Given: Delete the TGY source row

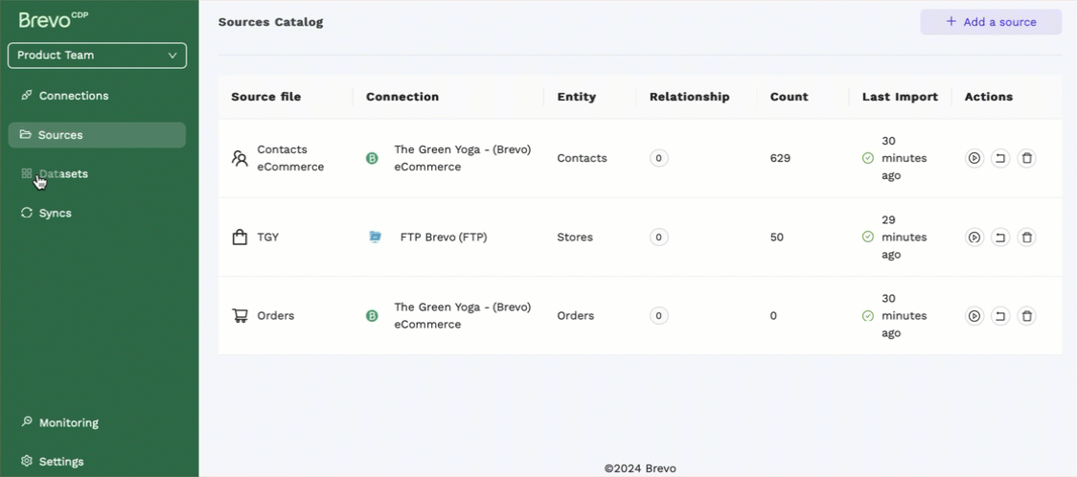Looking at the screenshot, I should (1026, 238).
